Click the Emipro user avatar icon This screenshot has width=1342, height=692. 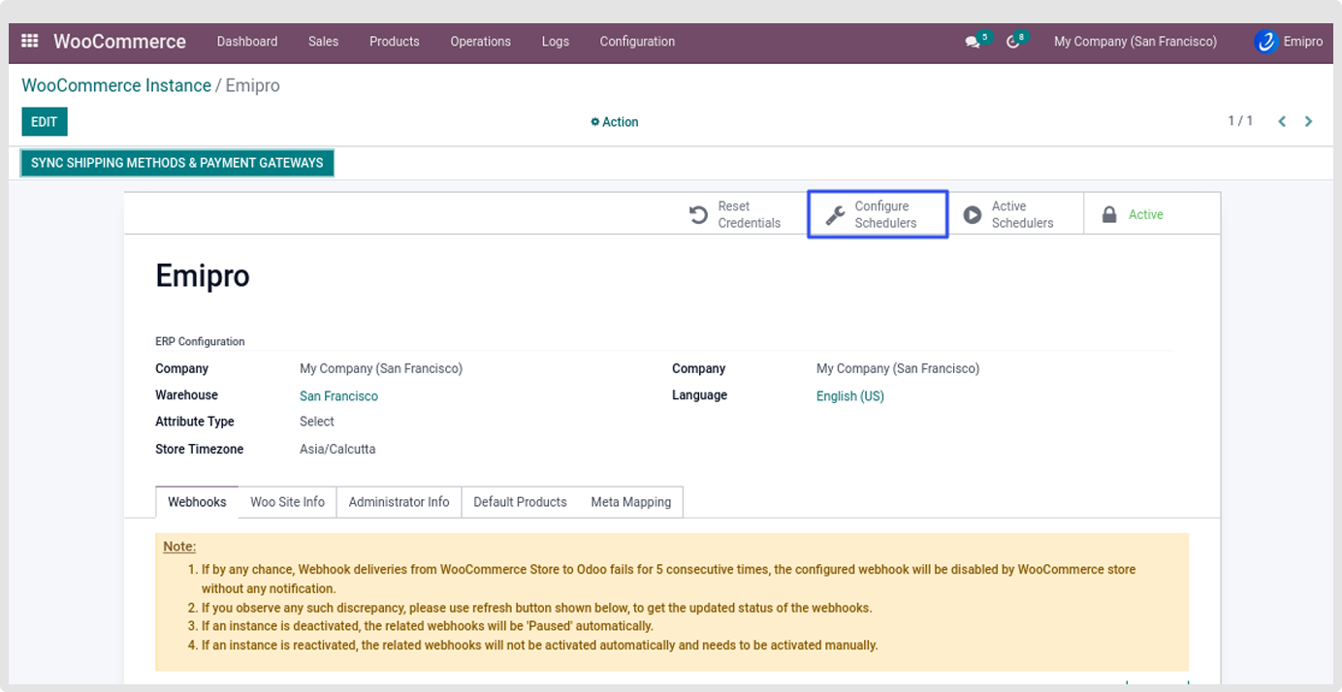click(x=1265, y=42)
